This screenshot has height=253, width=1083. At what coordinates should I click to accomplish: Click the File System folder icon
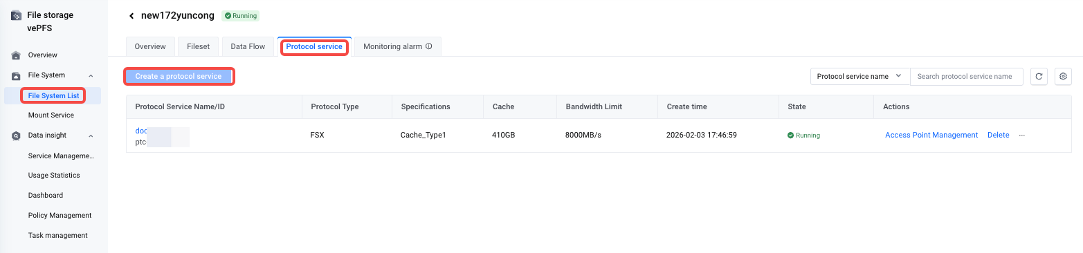[x=16, y=75]
